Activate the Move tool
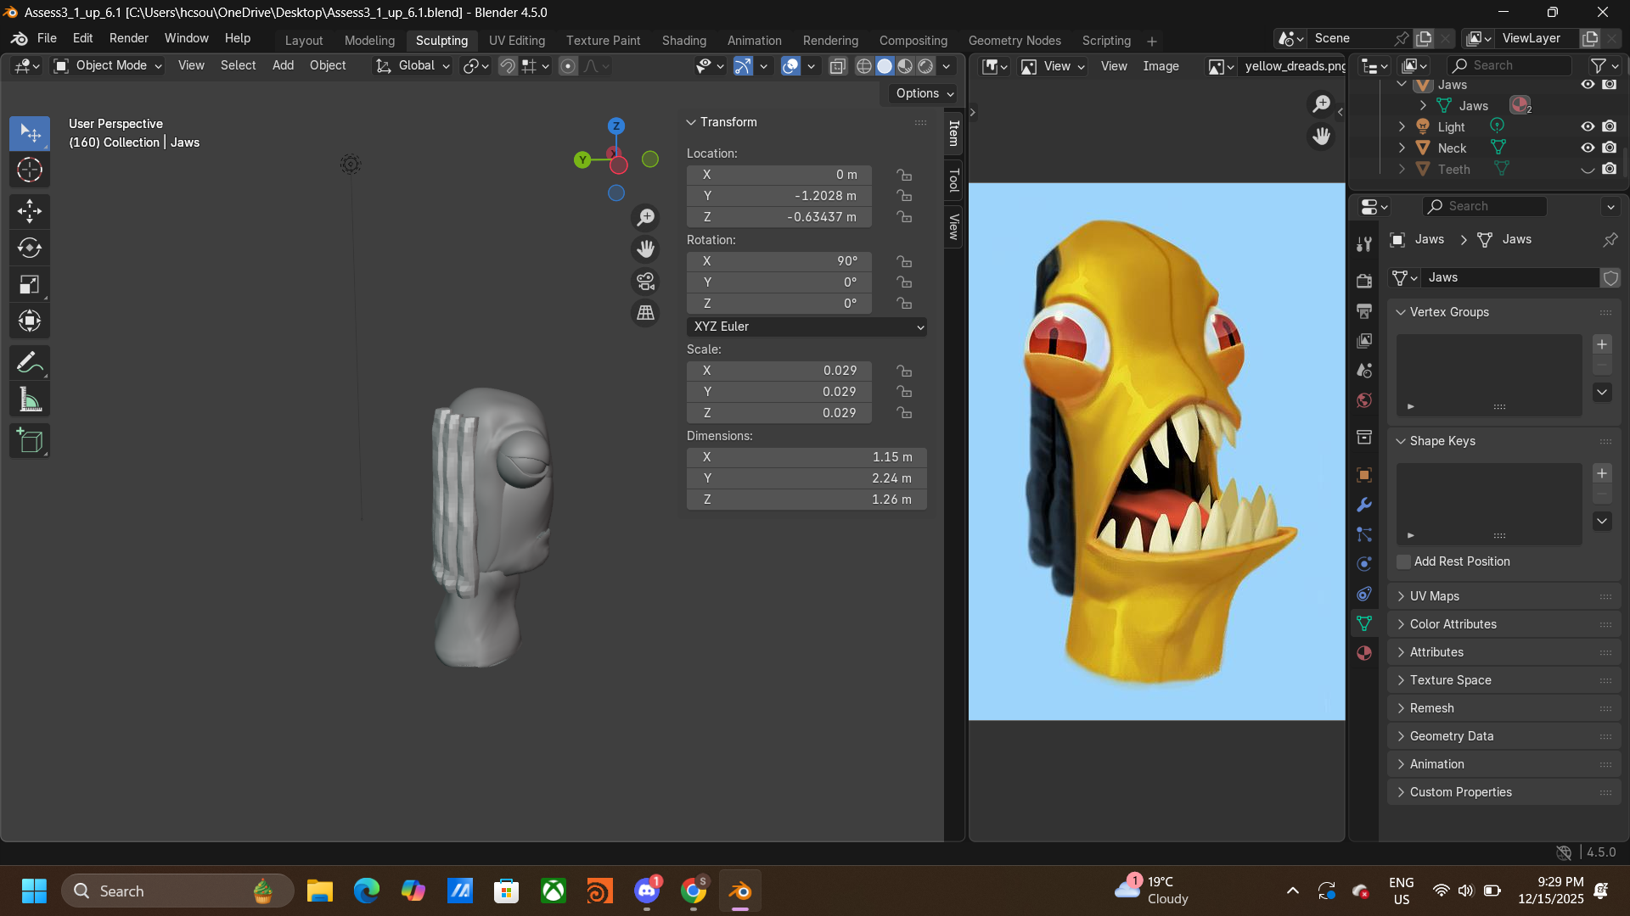Image resolution: width=1630 pixels, height=916 pixels. (30, 211)
